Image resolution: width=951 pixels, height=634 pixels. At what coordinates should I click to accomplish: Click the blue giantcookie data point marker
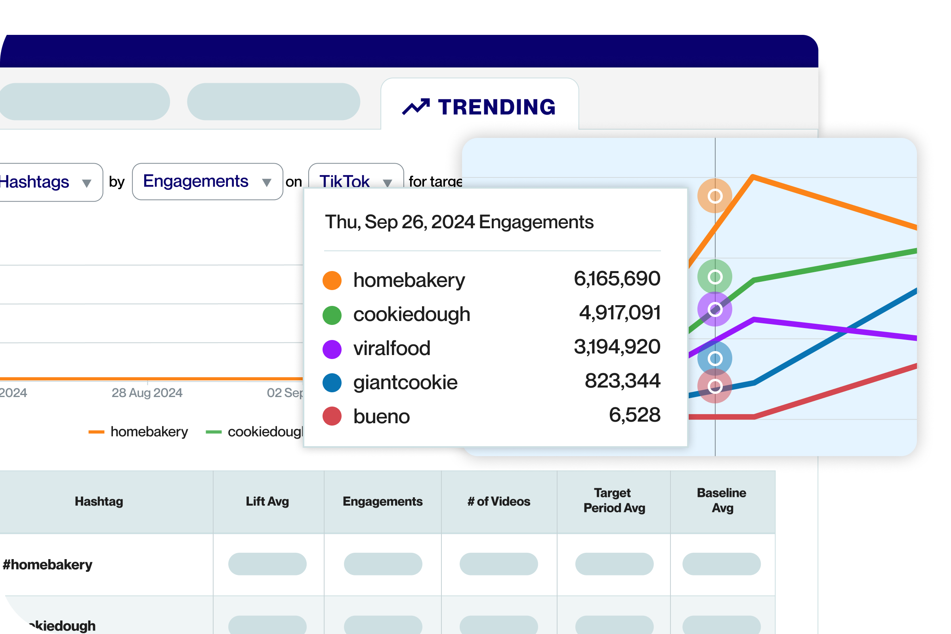[714, 358]
